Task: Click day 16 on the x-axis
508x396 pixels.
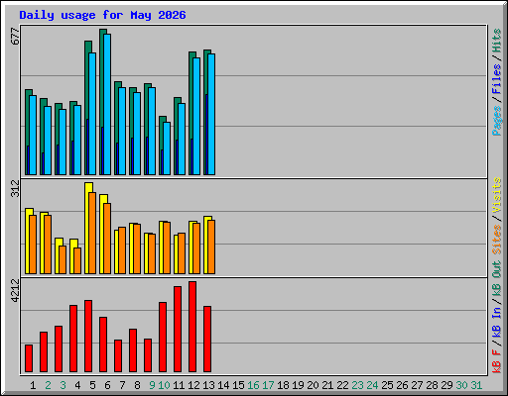Action: [253, 385]
